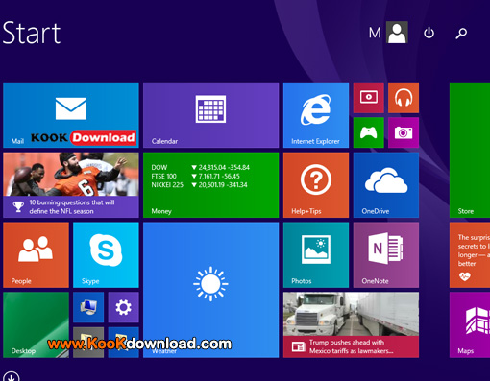Click the user name letter M

375,33
